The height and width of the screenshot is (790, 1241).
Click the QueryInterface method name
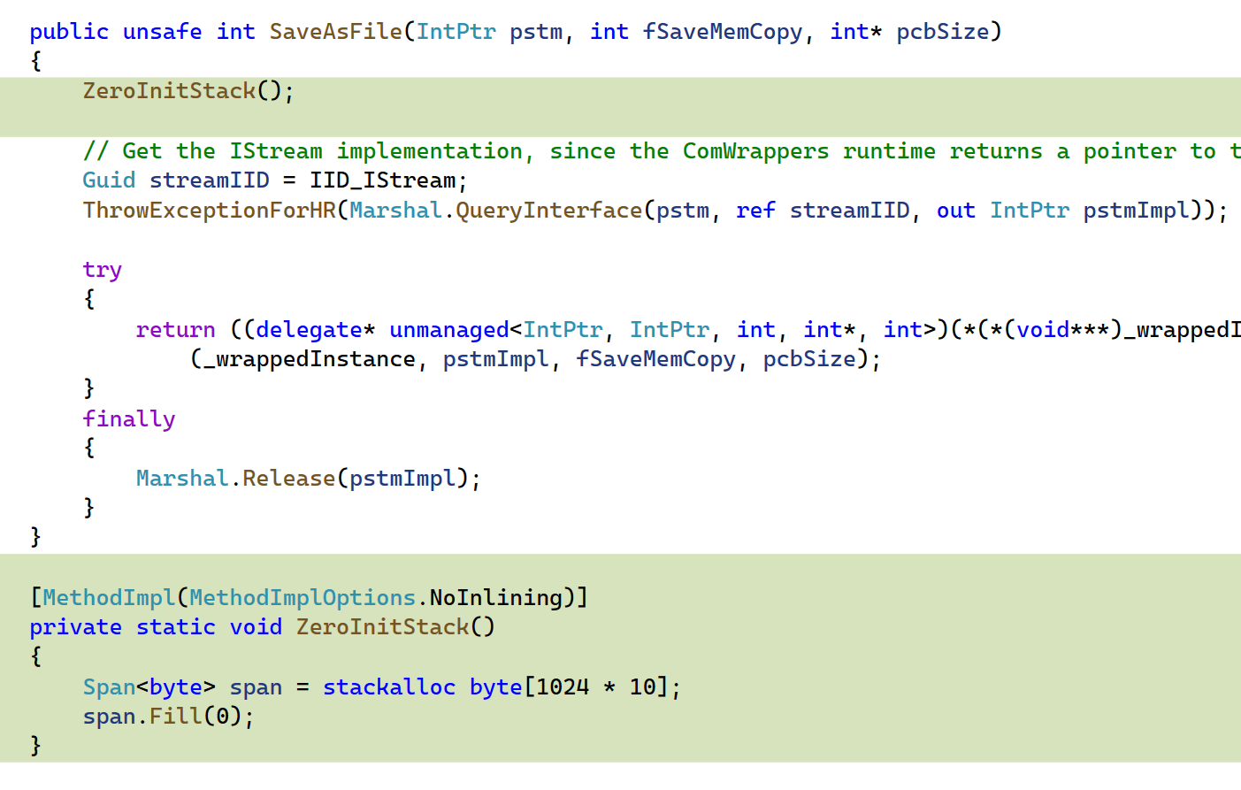[x=548, y=211]
